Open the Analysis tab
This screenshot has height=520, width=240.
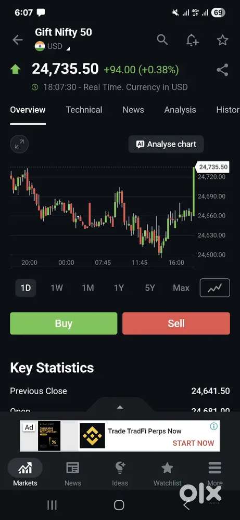pyautogui.click(x=180, y=110)
